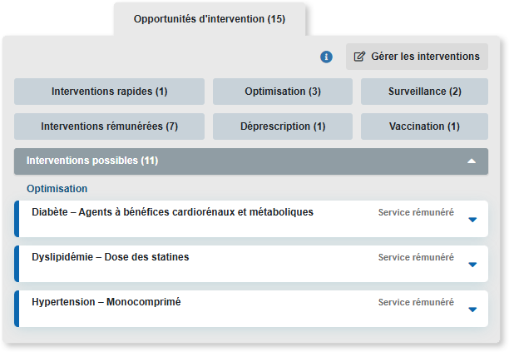Open Dyslipidémie – Dose des statines card
The height and width of the screenshot is (352, 509).
[251, 264]
